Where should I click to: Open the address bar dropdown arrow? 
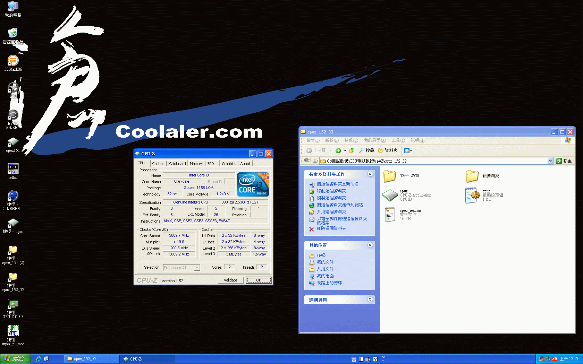click(x=550, y=161)
